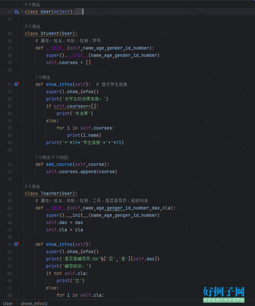Click 'genger' parameter in the line 46 def

[115, 208]
